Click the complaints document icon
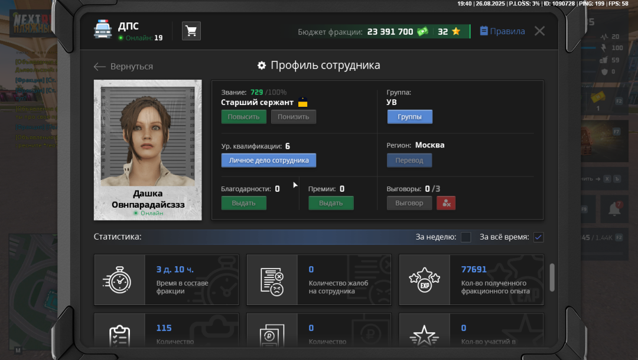 coord(272,282)
